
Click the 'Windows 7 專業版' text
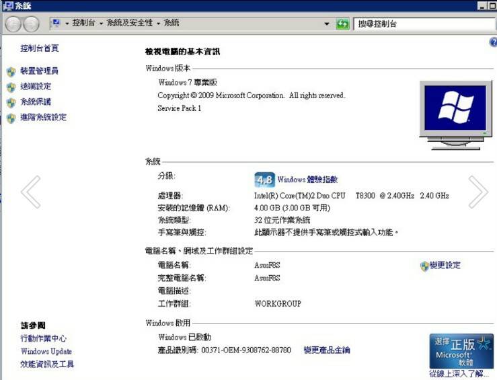coord(188,83)
